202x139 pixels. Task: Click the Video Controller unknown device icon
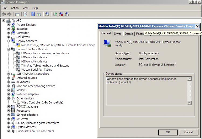pos(18,102)
